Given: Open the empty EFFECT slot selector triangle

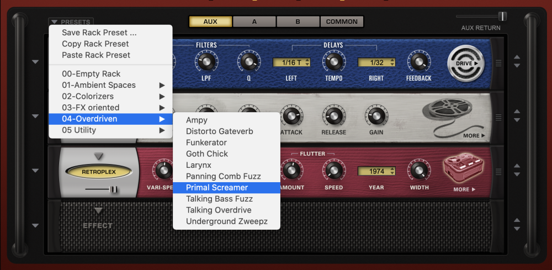Looking at the screenshot, I should pos(99,211).
